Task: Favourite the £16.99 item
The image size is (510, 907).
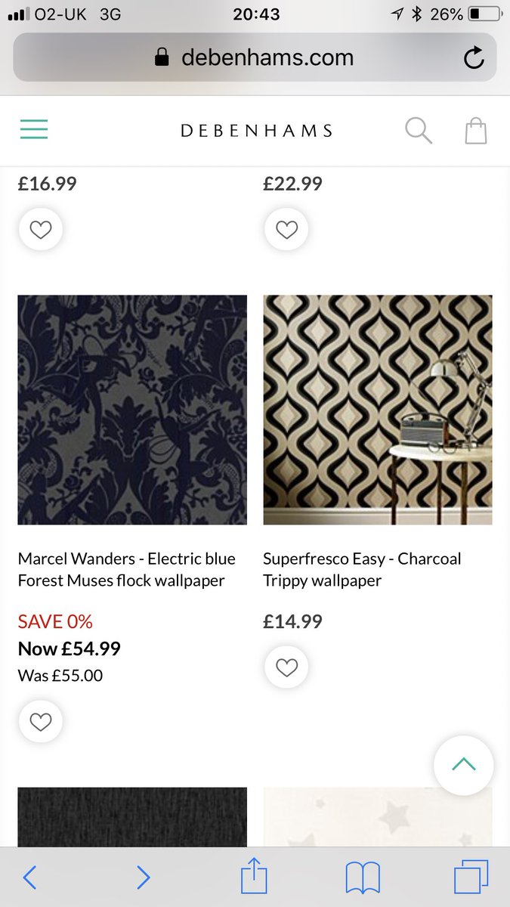Action: click(x=41, y=230)
